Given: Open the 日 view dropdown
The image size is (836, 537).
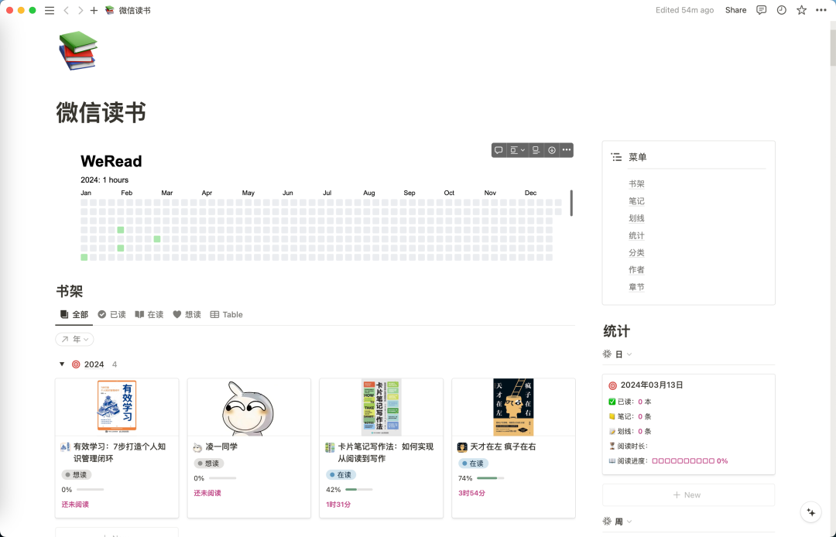Looking at the screenshot, I should pyautogui.click(x=618, y=354).
